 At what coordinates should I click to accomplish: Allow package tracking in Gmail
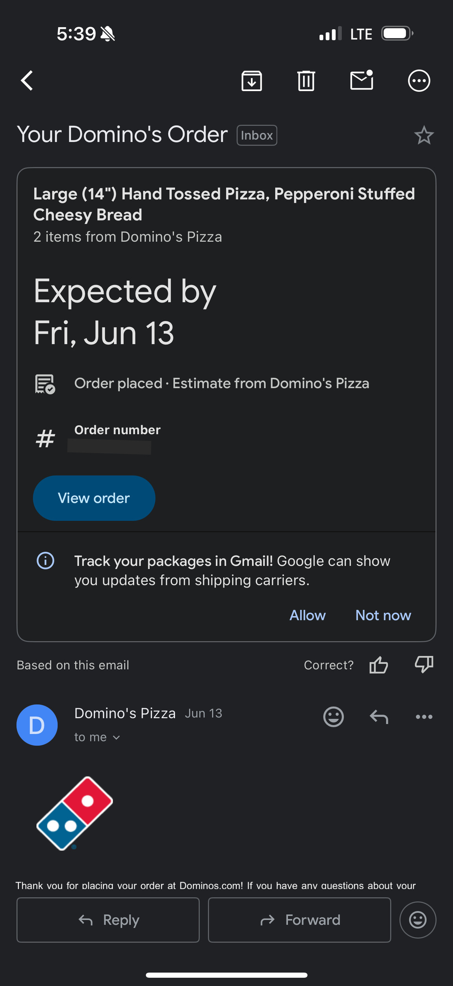(307, 615)
